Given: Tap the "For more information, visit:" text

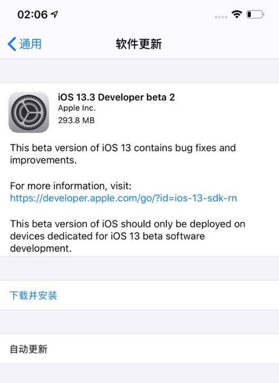Looking at the screenshot, I should [71, 186].
